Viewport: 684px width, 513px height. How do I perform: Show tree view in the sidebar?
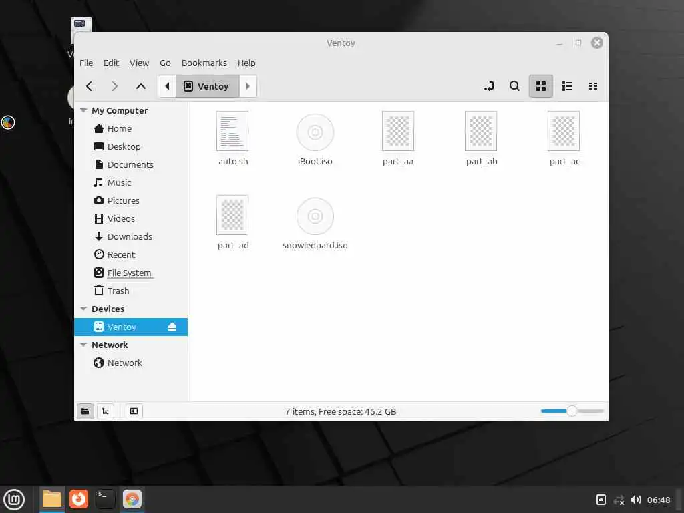pos(105,411)
